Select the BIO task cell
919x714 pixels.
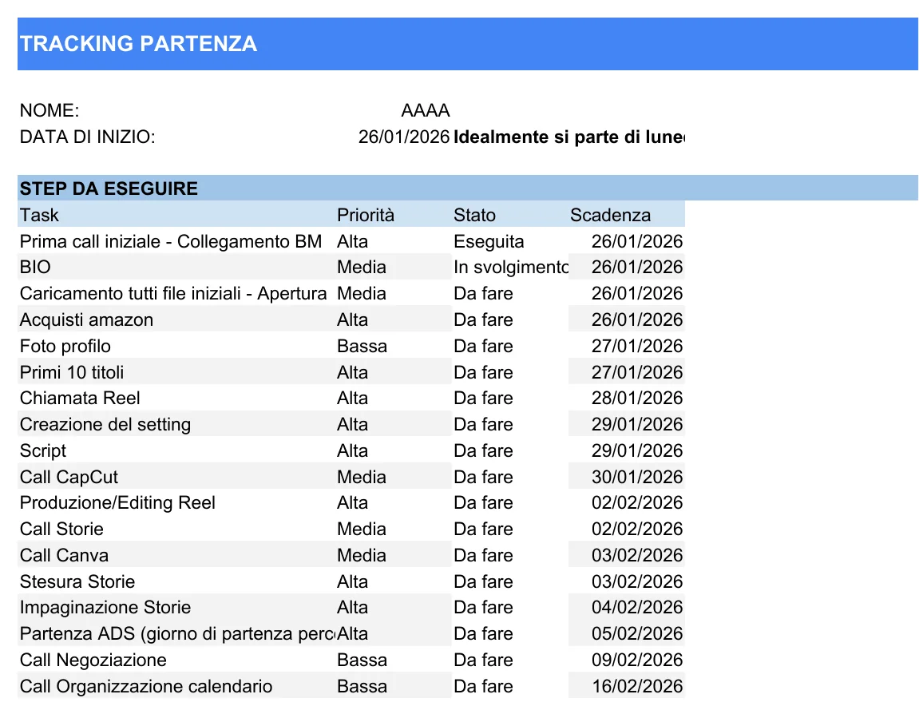click(176, 268)
